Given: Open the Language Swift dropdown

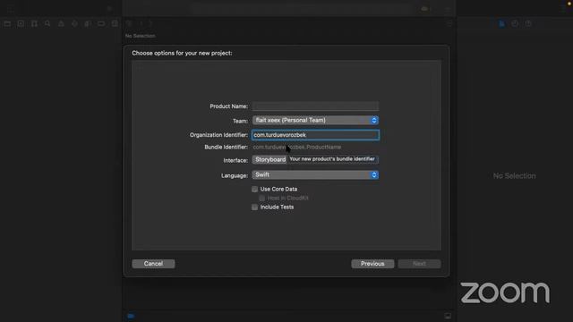Looking at the screenshot, I should click(x=315, y=175).
